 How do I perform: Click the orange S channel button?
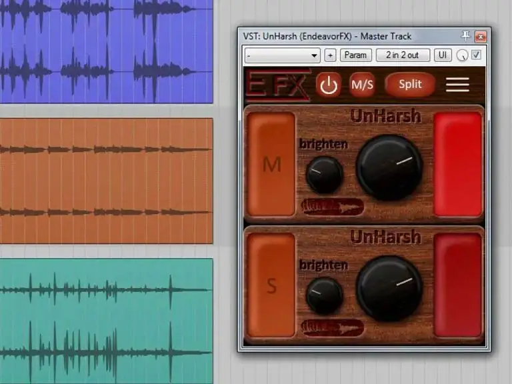(271, 285)
